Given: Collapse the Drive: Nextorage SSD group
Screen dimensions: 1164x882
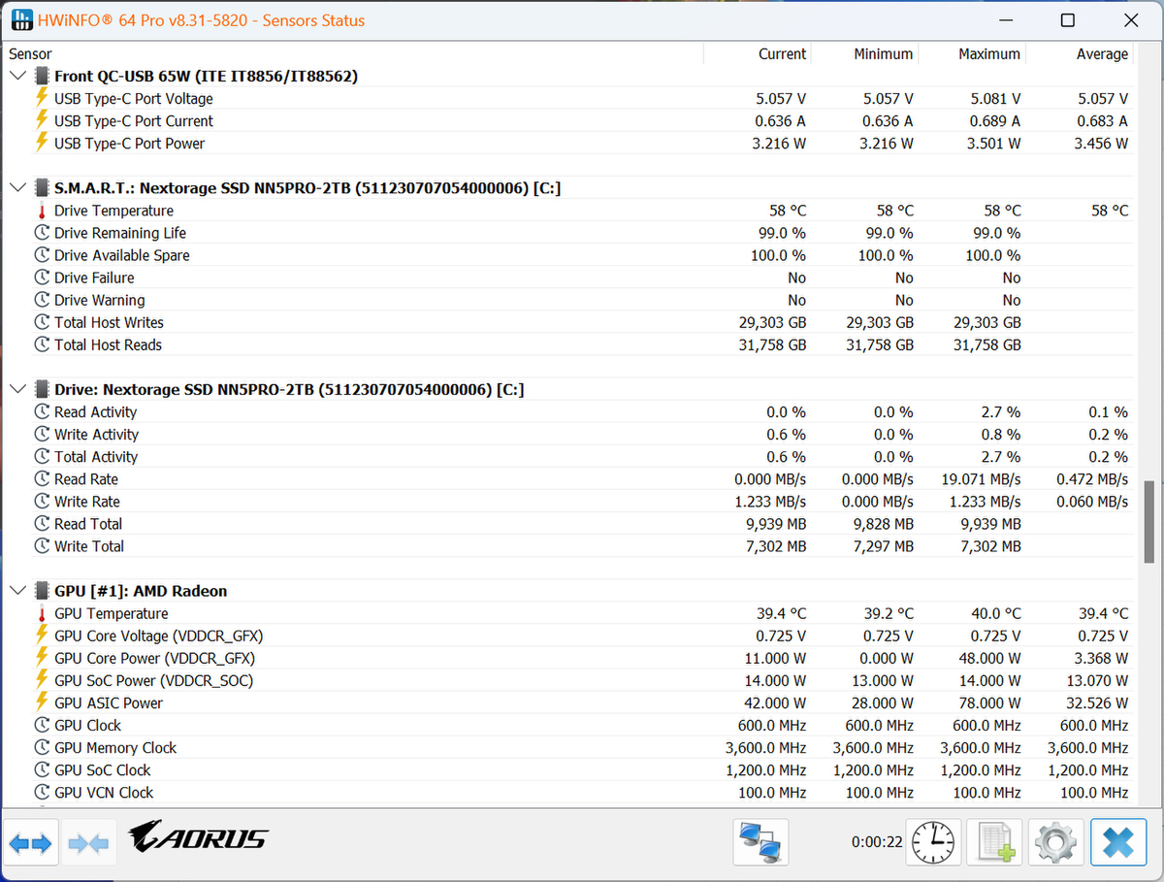Looking at the screenshot, I should click(x=18, y=389).
